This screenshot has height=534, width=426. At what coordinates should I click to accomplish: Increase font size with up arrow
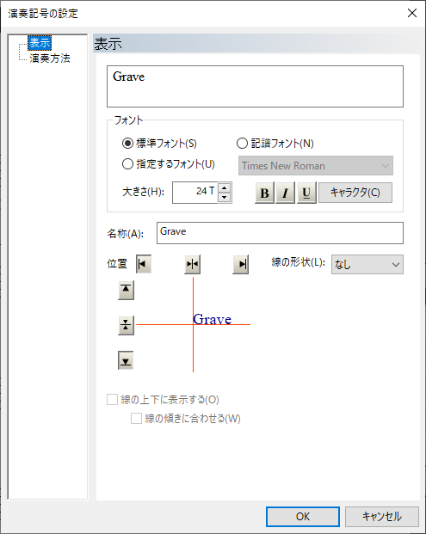[x=225, y=187]
